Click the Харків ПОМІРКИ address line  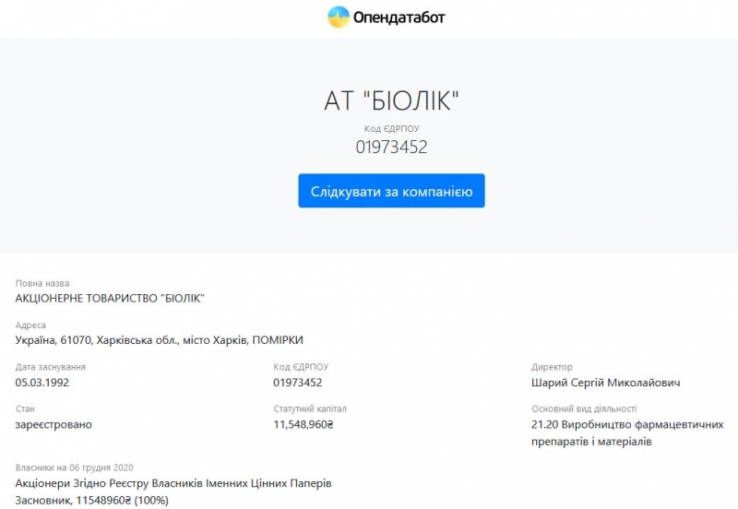[x=160, y=340]
